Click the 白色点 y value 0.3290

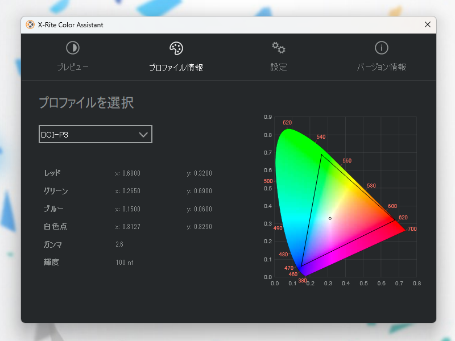pos(200,227)
